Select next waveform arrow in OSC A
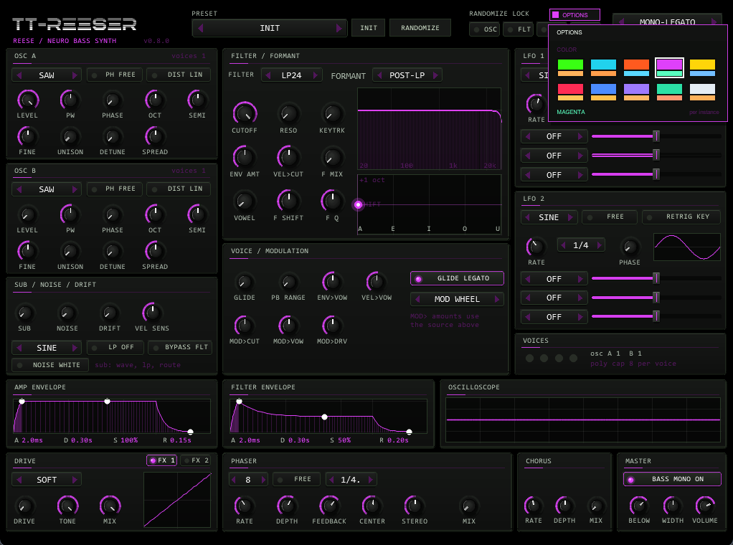 (75, 75)
